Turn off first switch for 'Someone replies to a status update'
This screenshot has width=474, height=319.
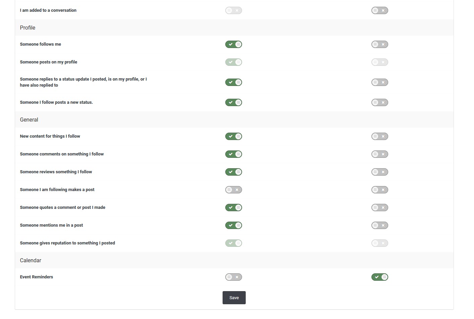[x=234, y=82]
